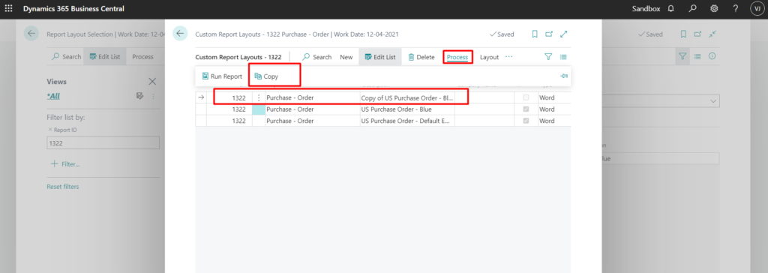This screenshot has height=273, width=768.
Task: Edit Report ID filter field value 1322
Action: coord(103,142)
